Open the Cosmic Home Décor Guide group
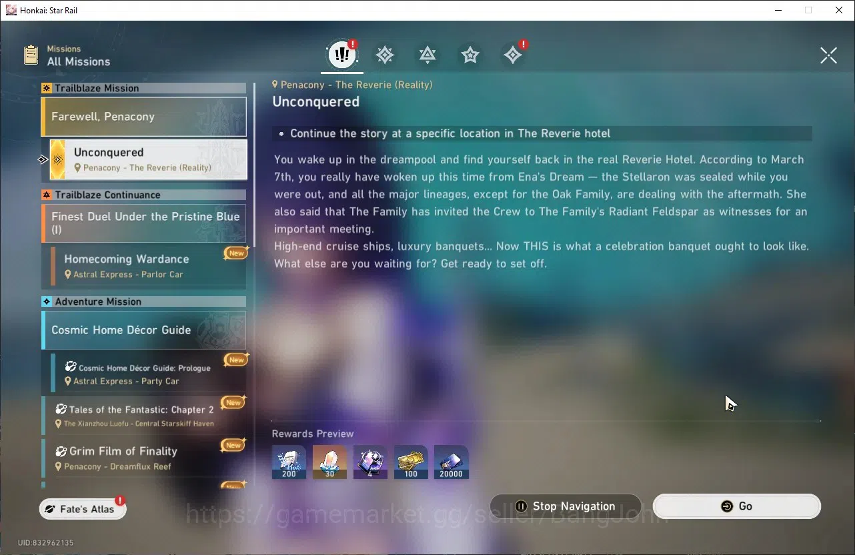This screenshot has height=555, width=855. pos(144,330)
